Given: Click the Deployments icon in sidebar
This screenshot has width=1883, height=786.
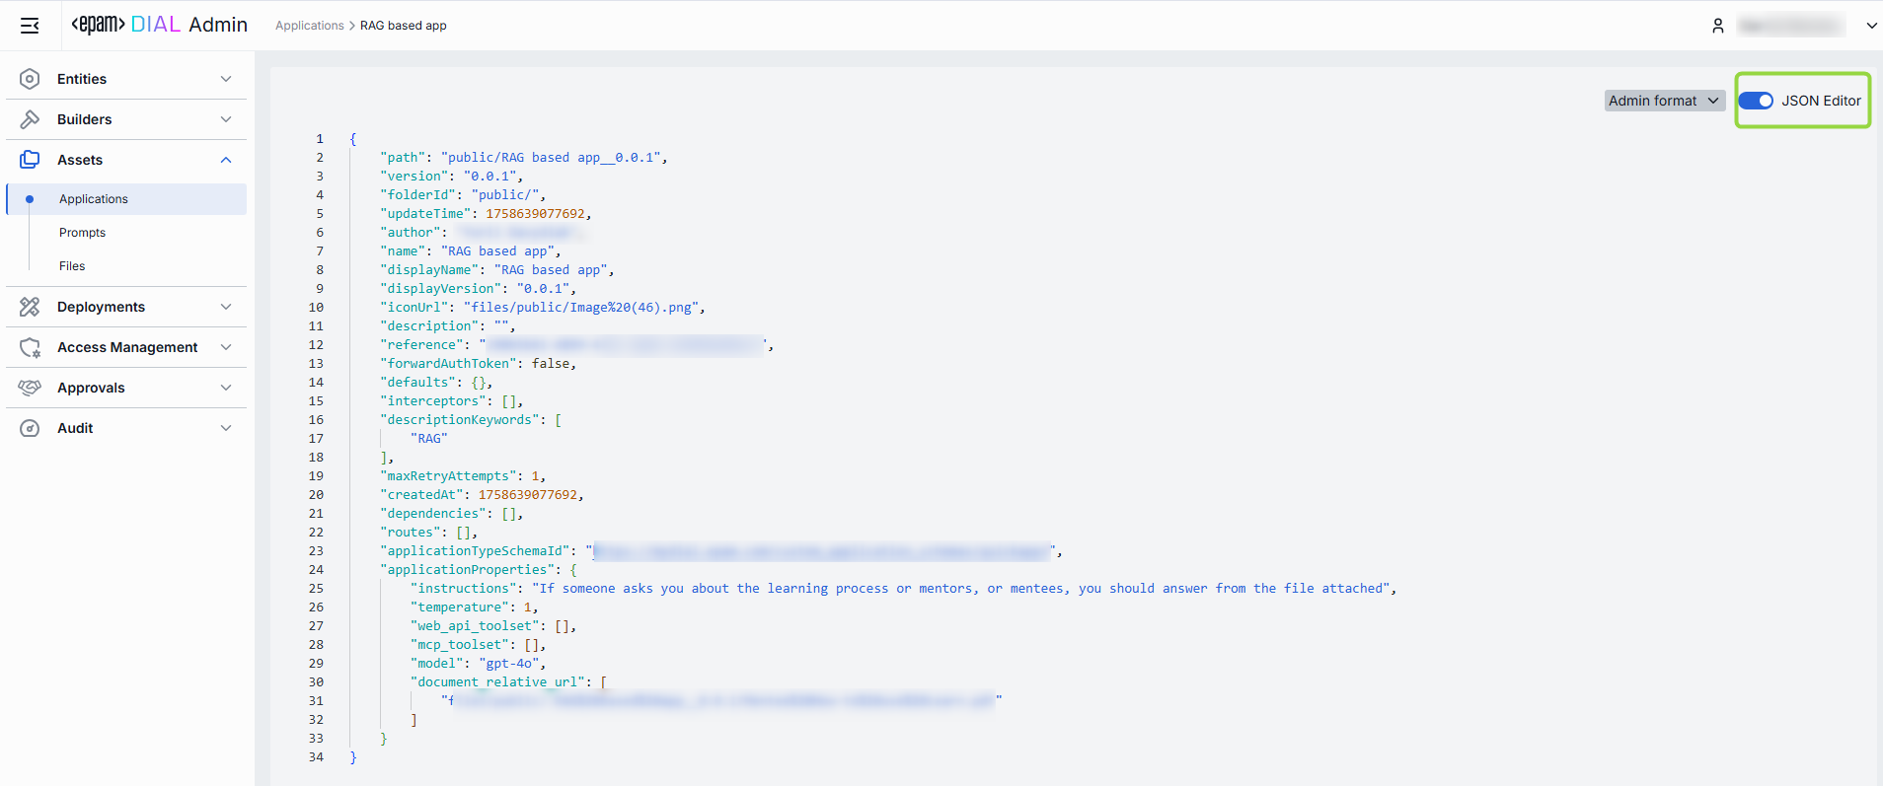Looking at the screenshot, I should pos(30,307).
